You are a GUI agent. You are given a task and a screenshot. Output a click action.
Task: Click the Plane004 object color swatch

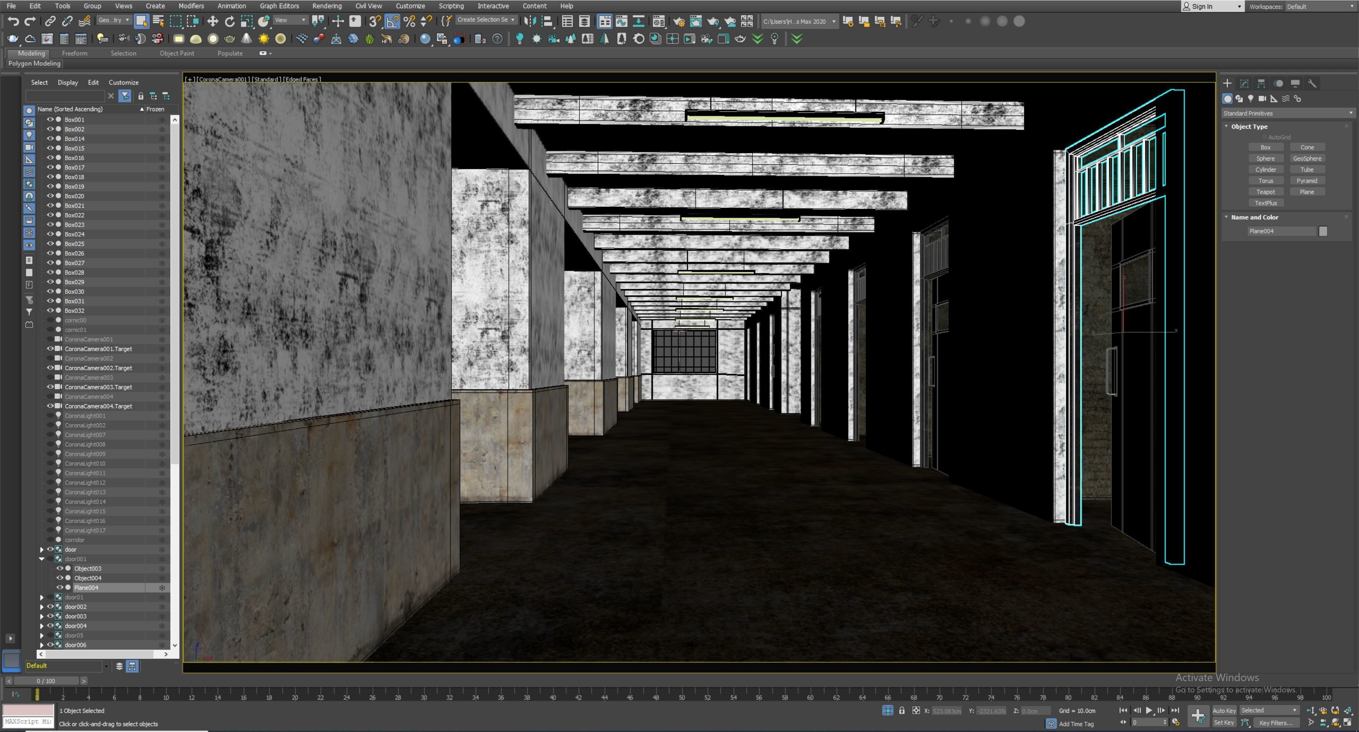tap(1323, 231)
